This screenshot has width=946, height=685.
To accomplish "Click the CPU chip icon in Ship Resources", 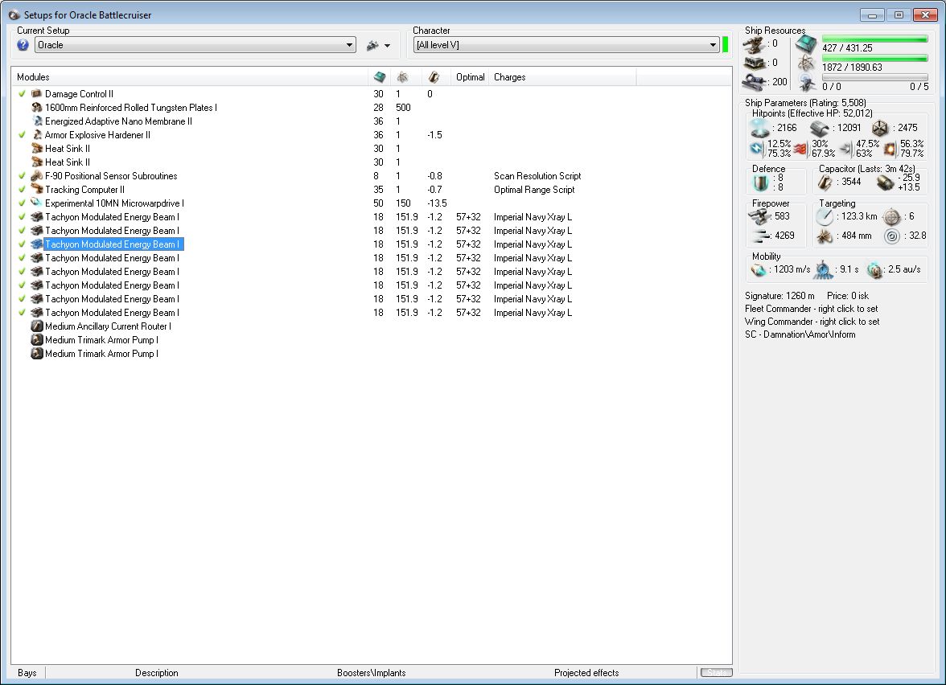I will tap(806, 44).
